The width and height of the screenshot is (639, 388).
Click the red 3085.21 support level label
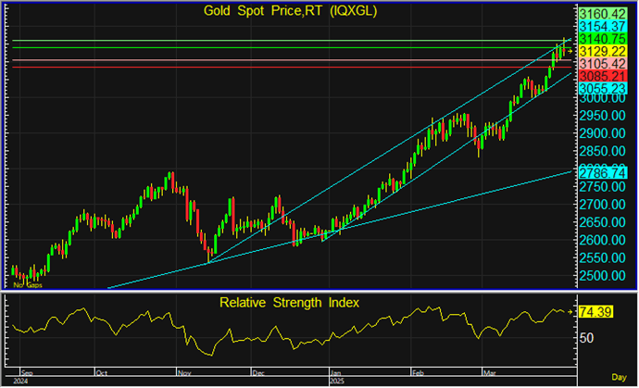pyautogui.click(x=600, y=75)
